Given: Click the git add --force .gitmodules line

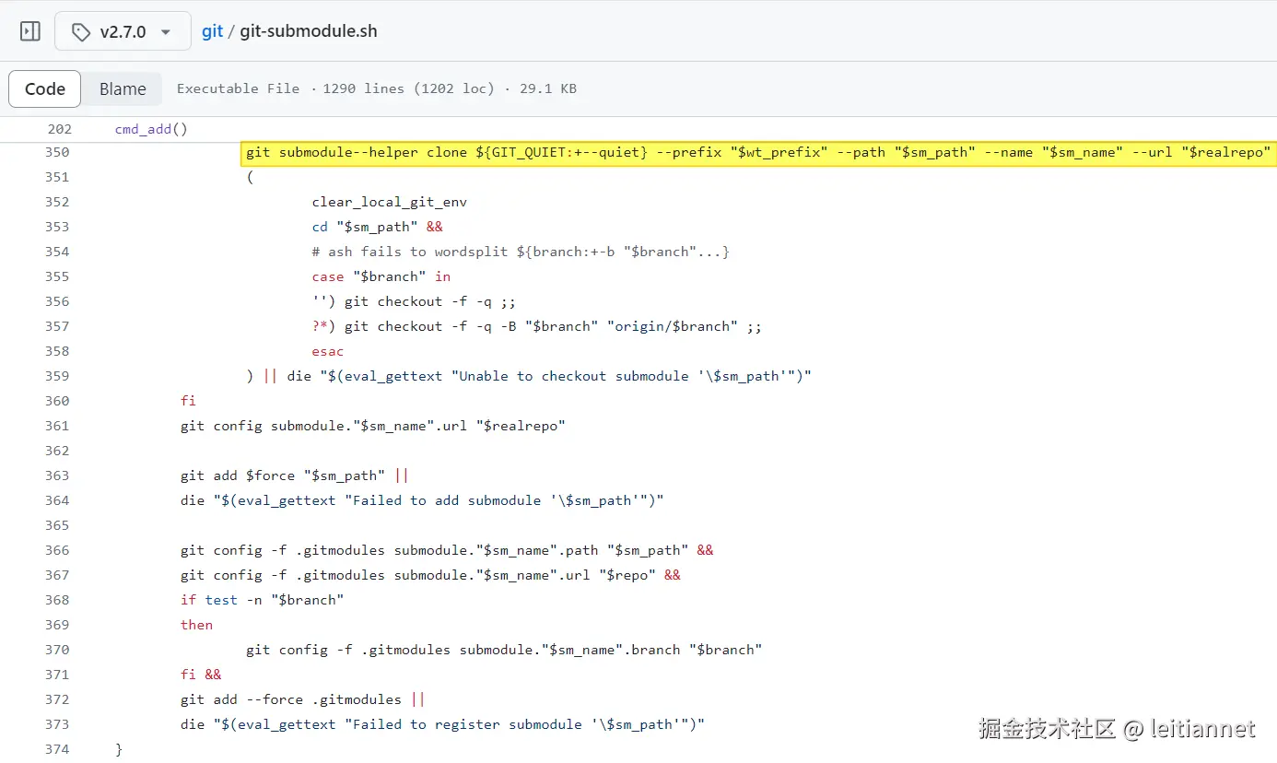Looking at the screenshot, I should [x=303, y=699].
